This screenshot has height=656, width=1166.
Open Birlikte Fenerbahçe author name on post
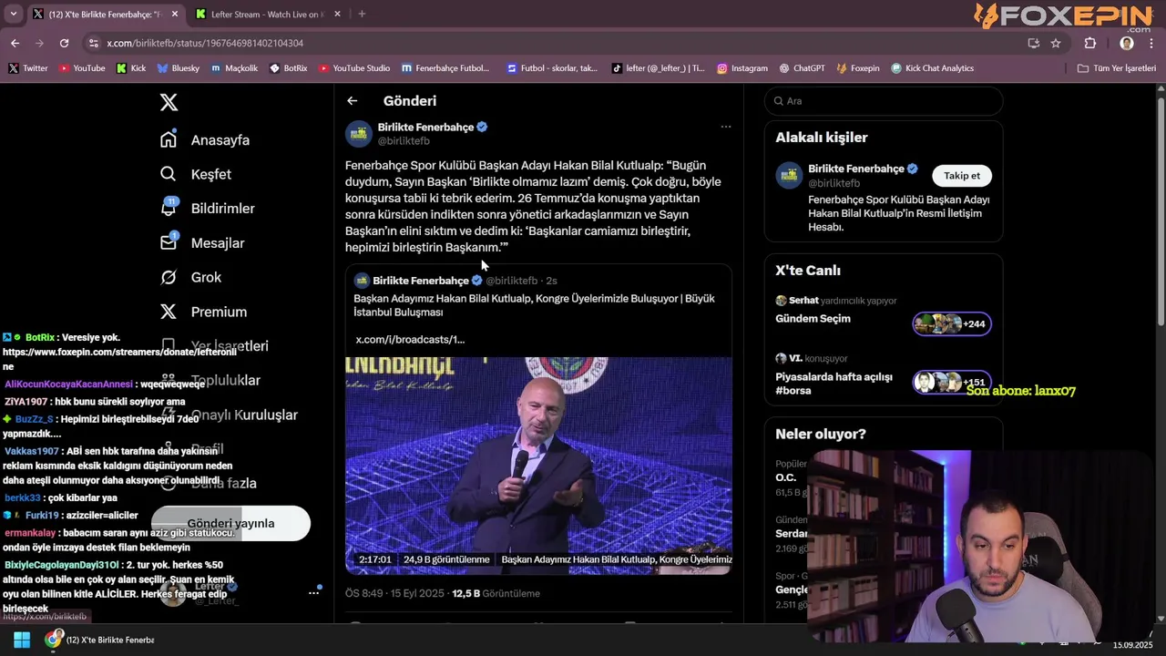click(425, 127)
